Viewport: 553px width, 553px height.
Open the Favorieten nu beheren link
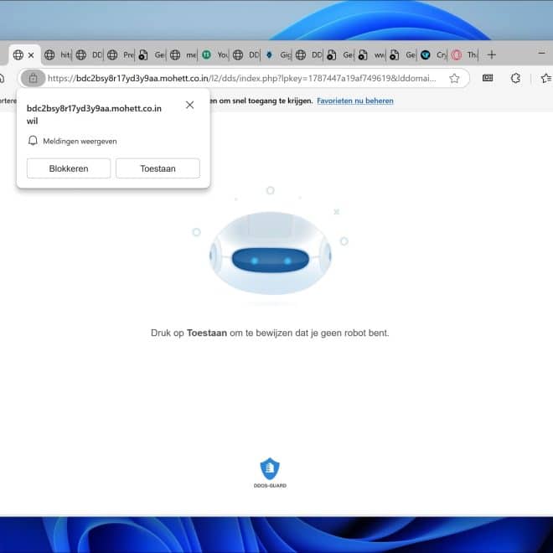point(354,101)
